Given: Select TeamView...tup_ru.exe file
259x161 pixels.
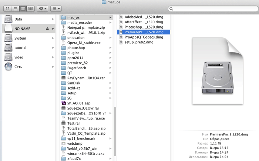Looking at the screenshot, I should tap(86, 118).
